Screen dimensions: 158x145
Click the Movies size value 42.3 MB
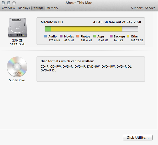tap(69, 40)
